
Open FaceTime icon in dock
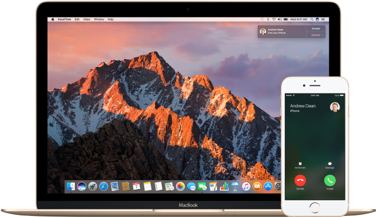pos(202,186)
